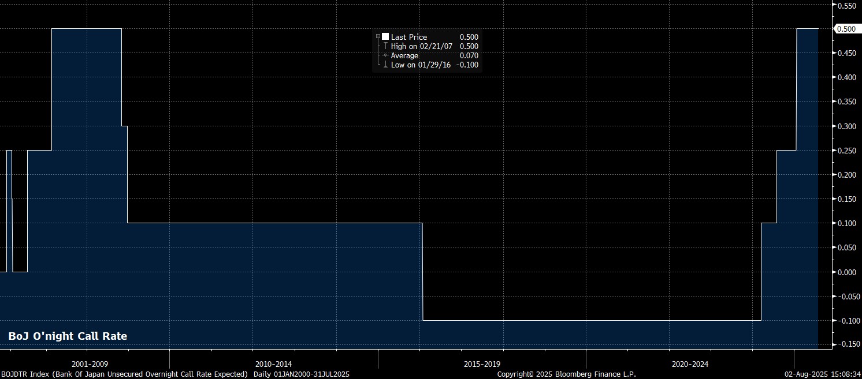Click the '2020-2024' time axis label

690,365
